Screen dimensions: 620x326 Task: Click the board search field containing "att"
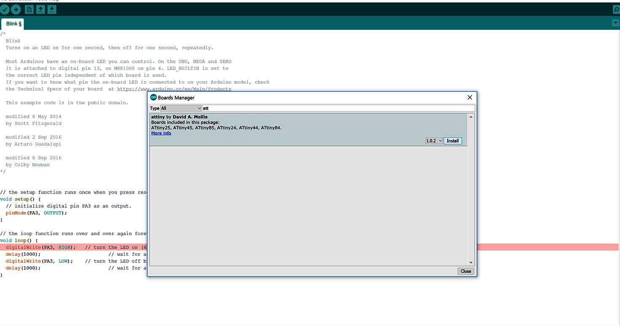pyautogui.click(x=338, y=108)
